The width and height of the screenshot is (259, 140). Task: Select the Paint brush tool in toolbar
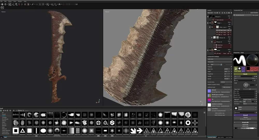point(10,4)
